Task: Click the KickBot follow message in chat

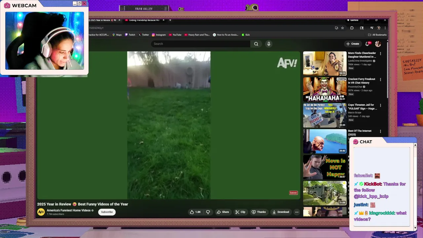Action: [380, 190]
